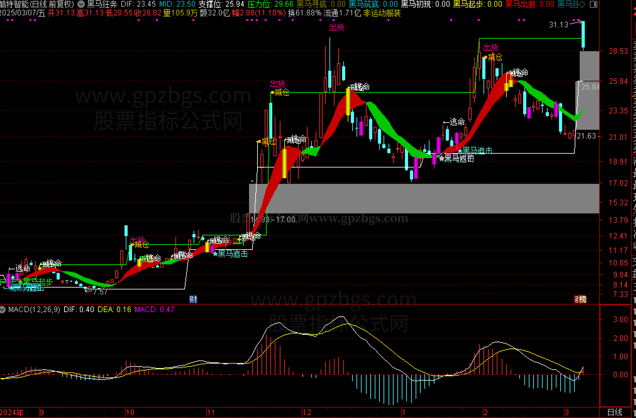Click the 31.13 high price marker
This screenshot has width=636, height=418.
coord(558,25)
